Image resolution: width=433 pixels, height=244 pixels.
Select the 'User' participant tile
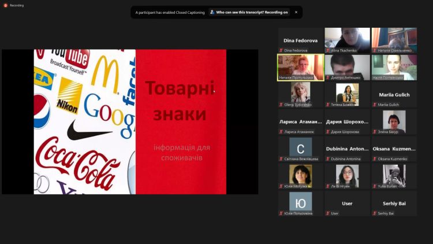click(x=347, y=204)
